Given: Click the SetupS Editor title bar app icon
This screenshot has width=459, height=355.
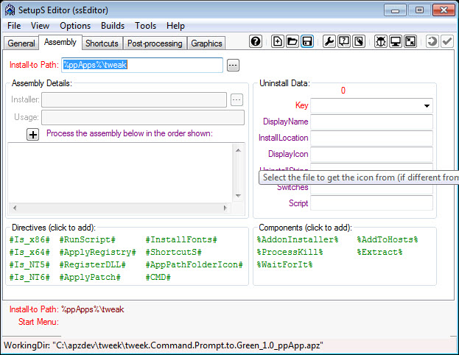Looking at the screenshot, I should pyautogui.click(x=10, y=10).
